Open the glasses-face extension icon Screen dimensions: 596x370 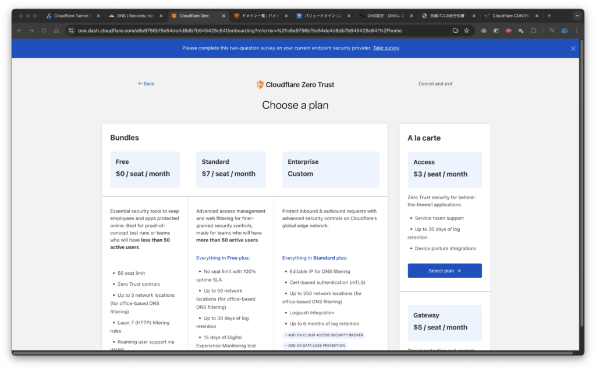(484, 31)
